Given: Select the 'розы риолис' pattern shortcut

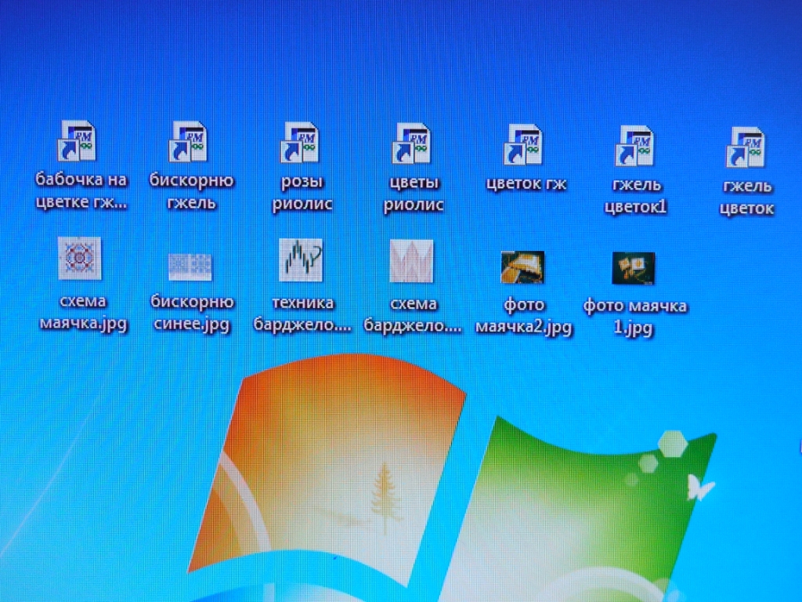Looking at the screenshot, I should (301, 142).
